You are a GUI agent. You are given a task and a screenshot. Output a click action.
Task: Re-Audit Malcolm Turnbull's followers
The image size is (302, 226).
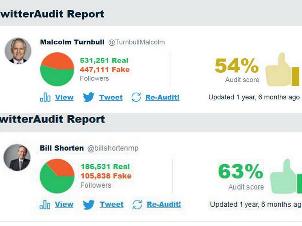162,97
